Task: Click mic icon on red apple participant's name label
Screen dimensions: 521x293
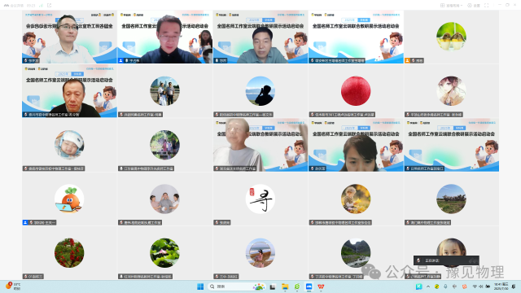Action: tap(313, 115)
